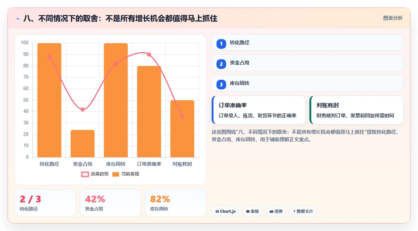
Task: Click the section title 八、不同情况下的取舍
Action: pyautogui.click(x=121, y=18)
